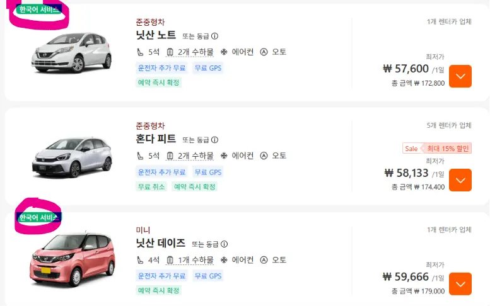Viewport: 490px width, 306px height.
Task: Click info icon next to 닛산 노트 또는 동급
Action: pos(214,36)
